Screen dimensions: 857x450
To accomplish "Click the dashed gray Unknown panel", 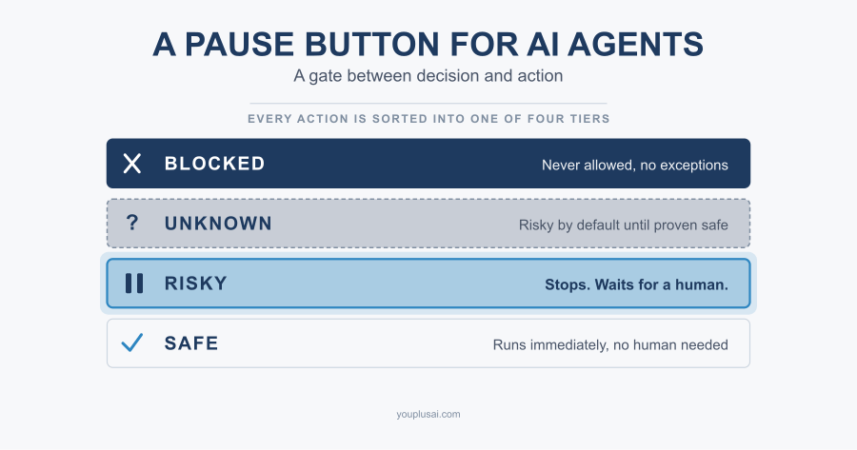I will click(428, 224).
